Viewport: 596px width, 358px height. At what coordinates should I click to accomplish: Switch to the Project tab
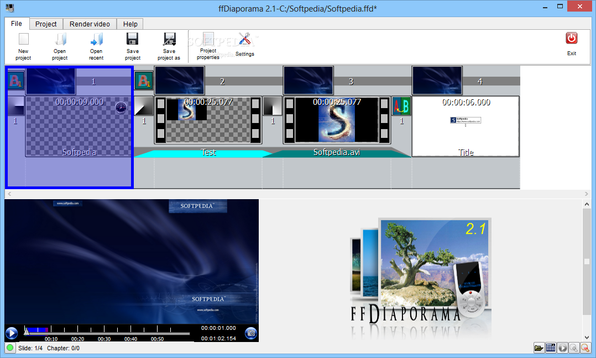click(46, 24)
